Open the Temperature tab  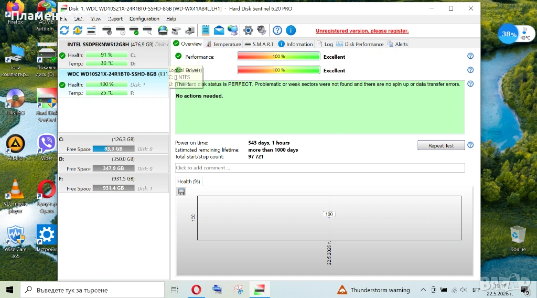223,44
